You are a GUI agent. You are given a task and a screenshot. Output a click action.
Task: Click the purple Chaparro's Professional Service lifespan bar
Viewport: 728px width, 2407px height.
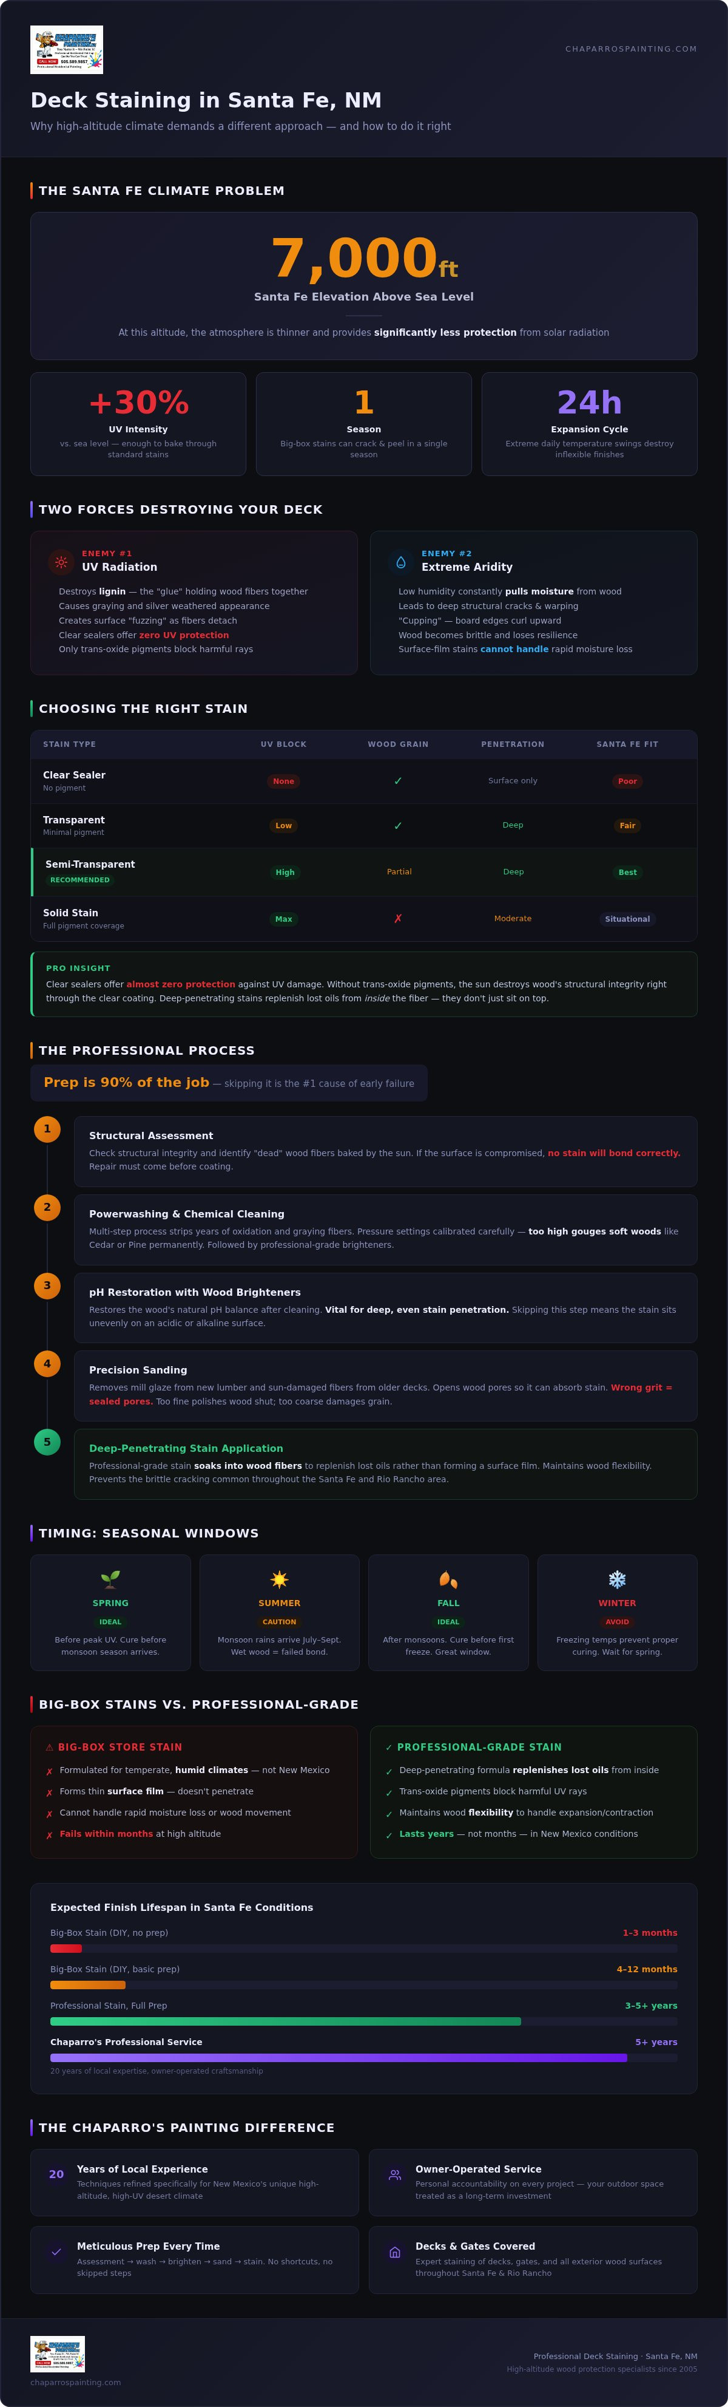339,2057
